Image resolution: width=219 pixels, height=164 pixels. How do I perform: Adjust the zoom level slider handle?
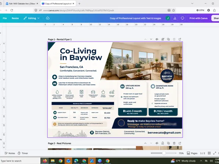[x=164, y=153]
